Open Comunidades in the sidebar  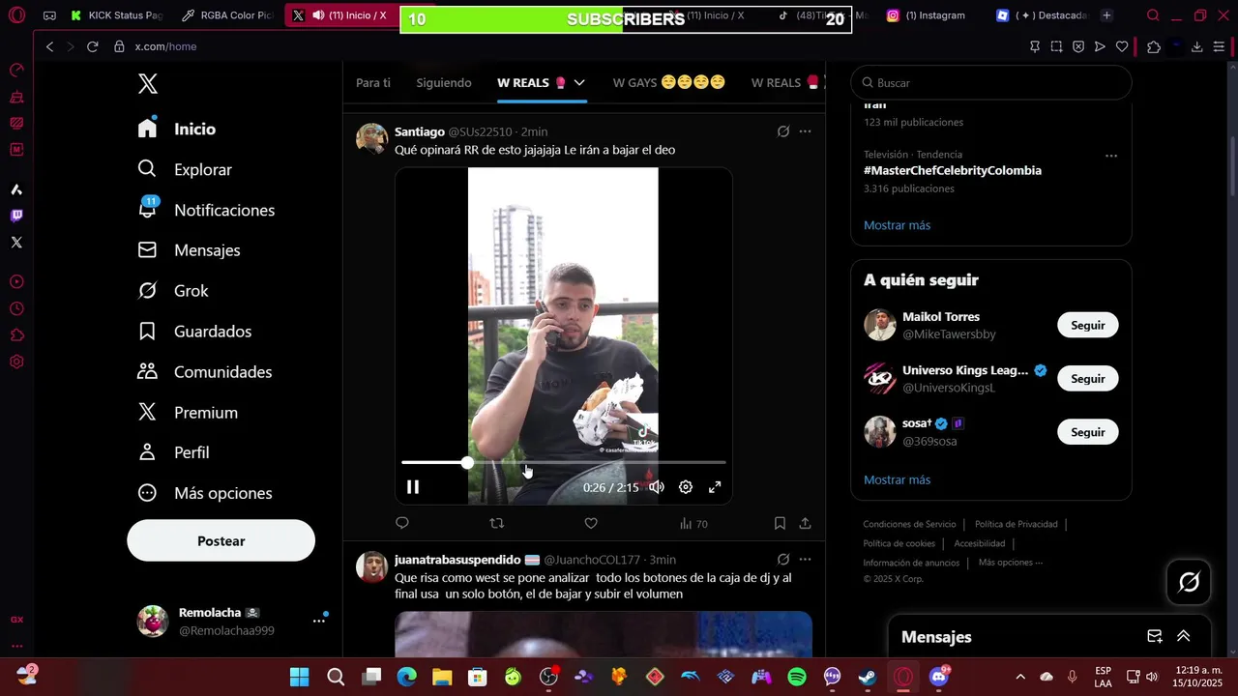(x=205, y=372)
